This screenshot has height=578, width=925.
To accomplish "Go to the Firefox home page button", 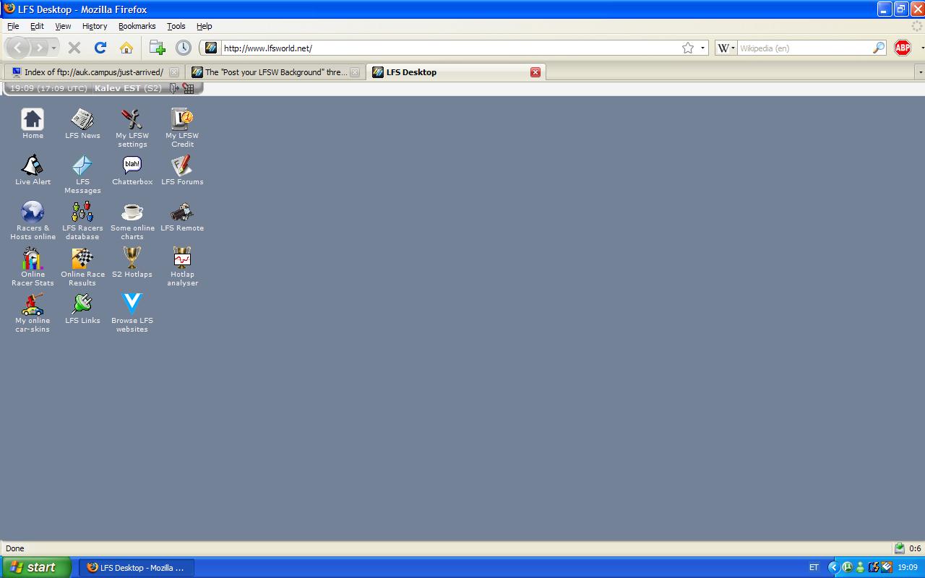I will [126, 48].
